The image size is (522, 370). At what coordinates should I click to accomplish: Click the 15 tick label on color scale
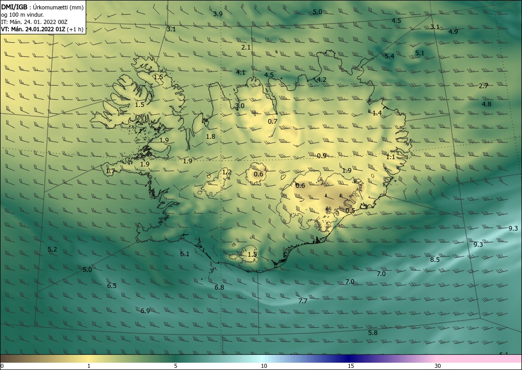pyautogui.click(x=351, y=366)
